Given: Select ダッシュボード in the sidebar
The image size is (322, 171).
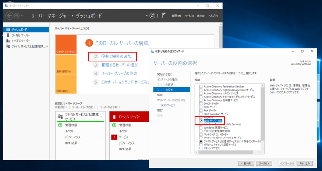Looking at the screenshot, I should (26, 29).
